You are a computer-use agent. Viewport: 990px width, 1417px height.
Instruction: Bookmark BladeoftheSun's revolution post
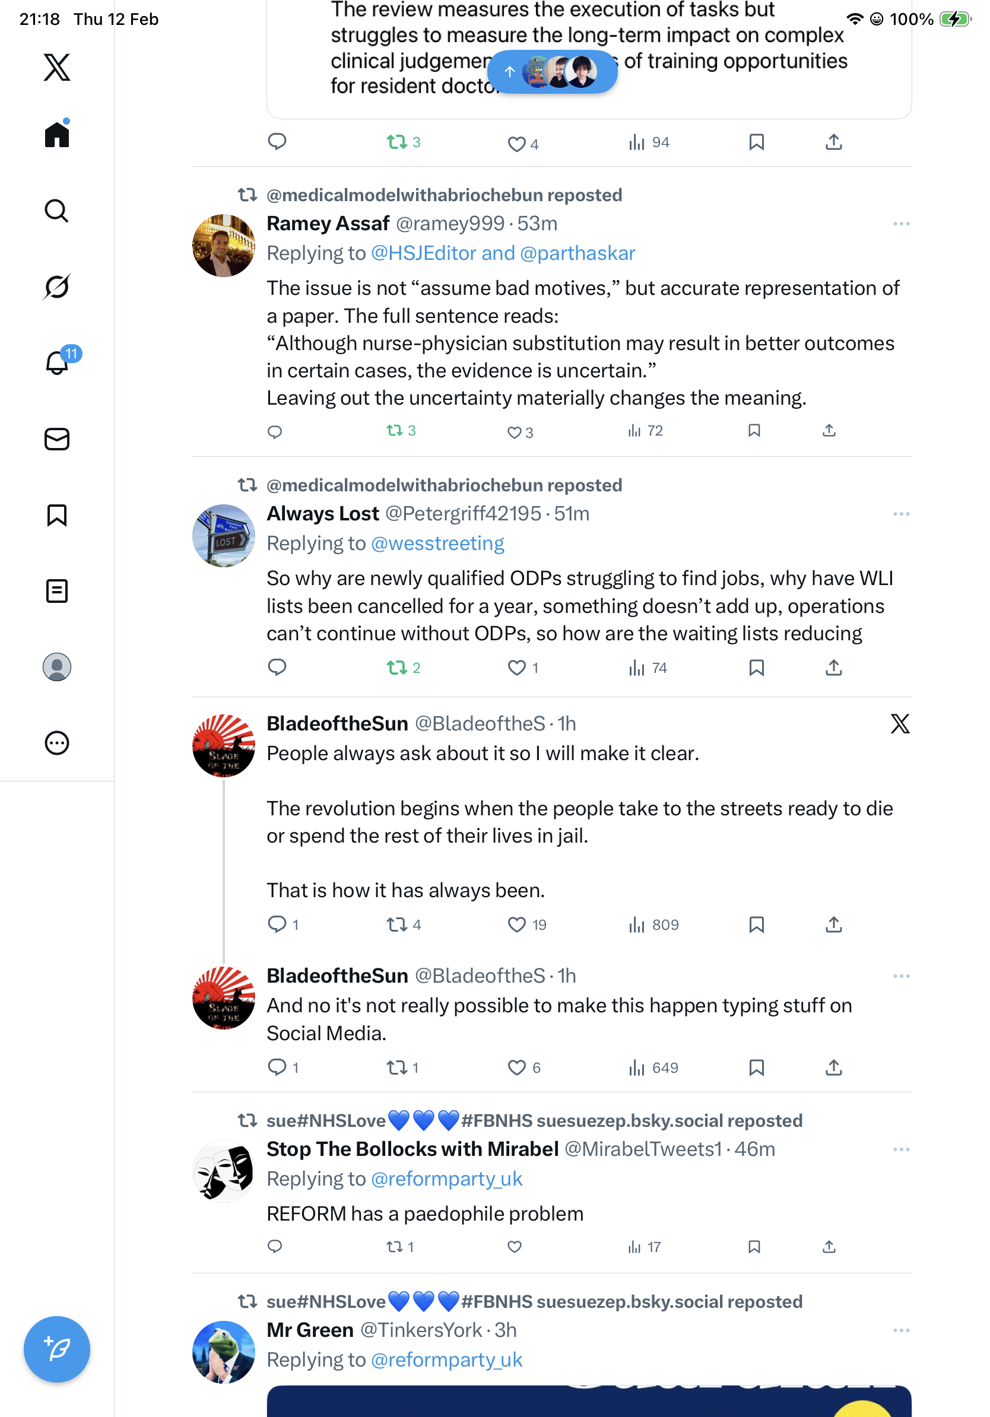756,924
